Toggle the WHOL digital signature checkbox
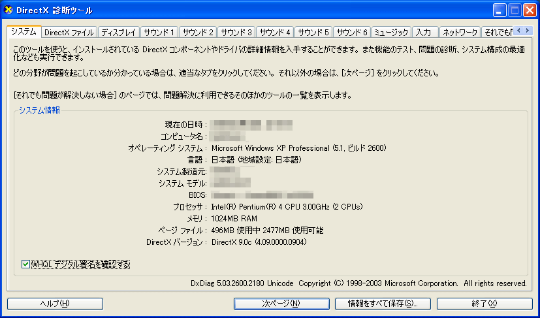Image resolution: width=540 pixels, height=318 pixels. (x=26, y=264)
